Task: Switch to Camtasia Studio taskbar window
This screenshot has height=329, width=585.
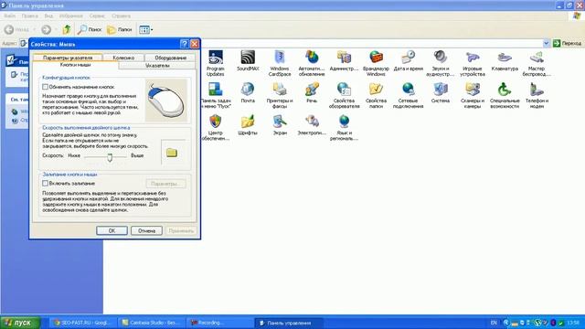Action: [x=152, y=323]
